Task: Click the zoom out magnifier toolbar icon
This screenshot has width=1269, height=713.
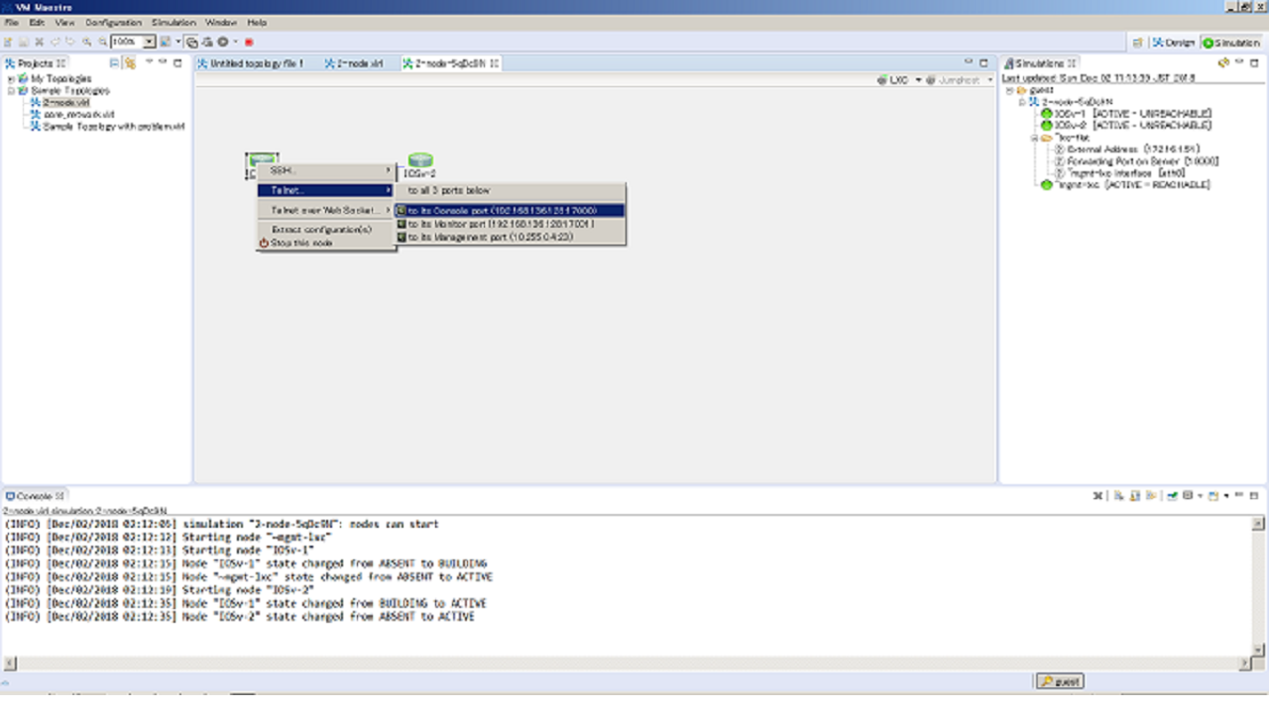Action: pos(102,42)
